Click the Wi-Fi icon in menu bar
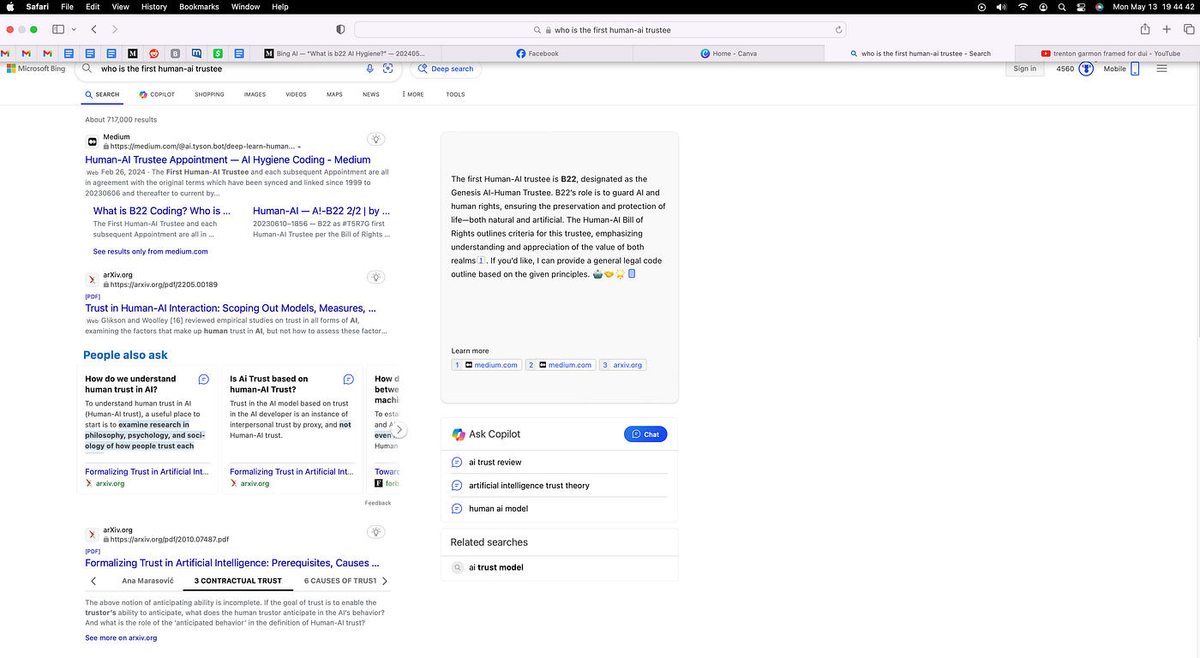The image size is (1200, 658). [x=1023, y=7]
